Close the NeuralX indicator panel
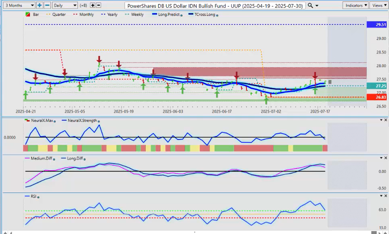This screenshot has width=389, height=234. [x=385, y=120]
